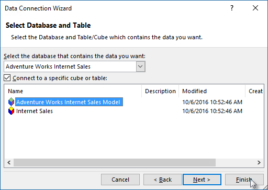
Task: Click the horizontal scrollbar thumb
Action: (115, 163)
